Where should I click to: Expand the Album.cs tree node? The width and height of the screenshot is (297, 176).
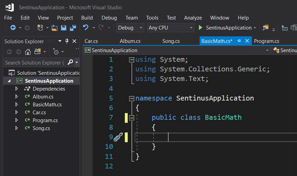pos(17,96)
